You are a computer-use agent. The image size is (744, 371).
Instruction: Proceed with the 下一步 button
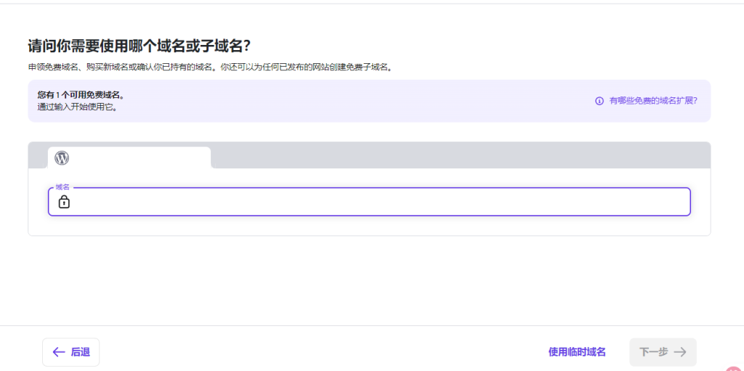[663, 352]
